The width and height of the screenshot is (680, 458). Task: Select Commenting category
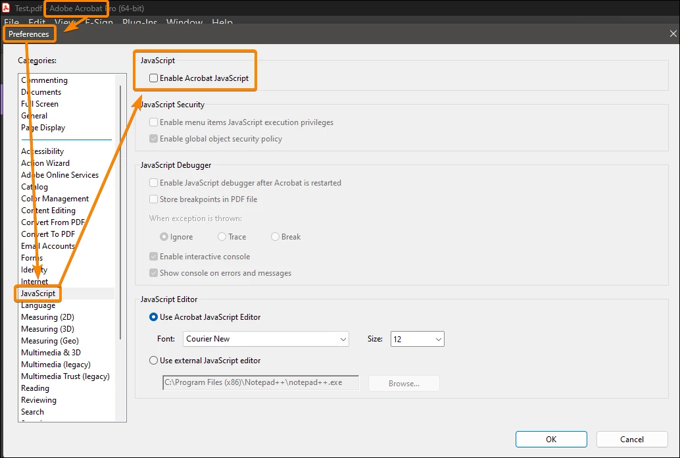coord(44,80)
